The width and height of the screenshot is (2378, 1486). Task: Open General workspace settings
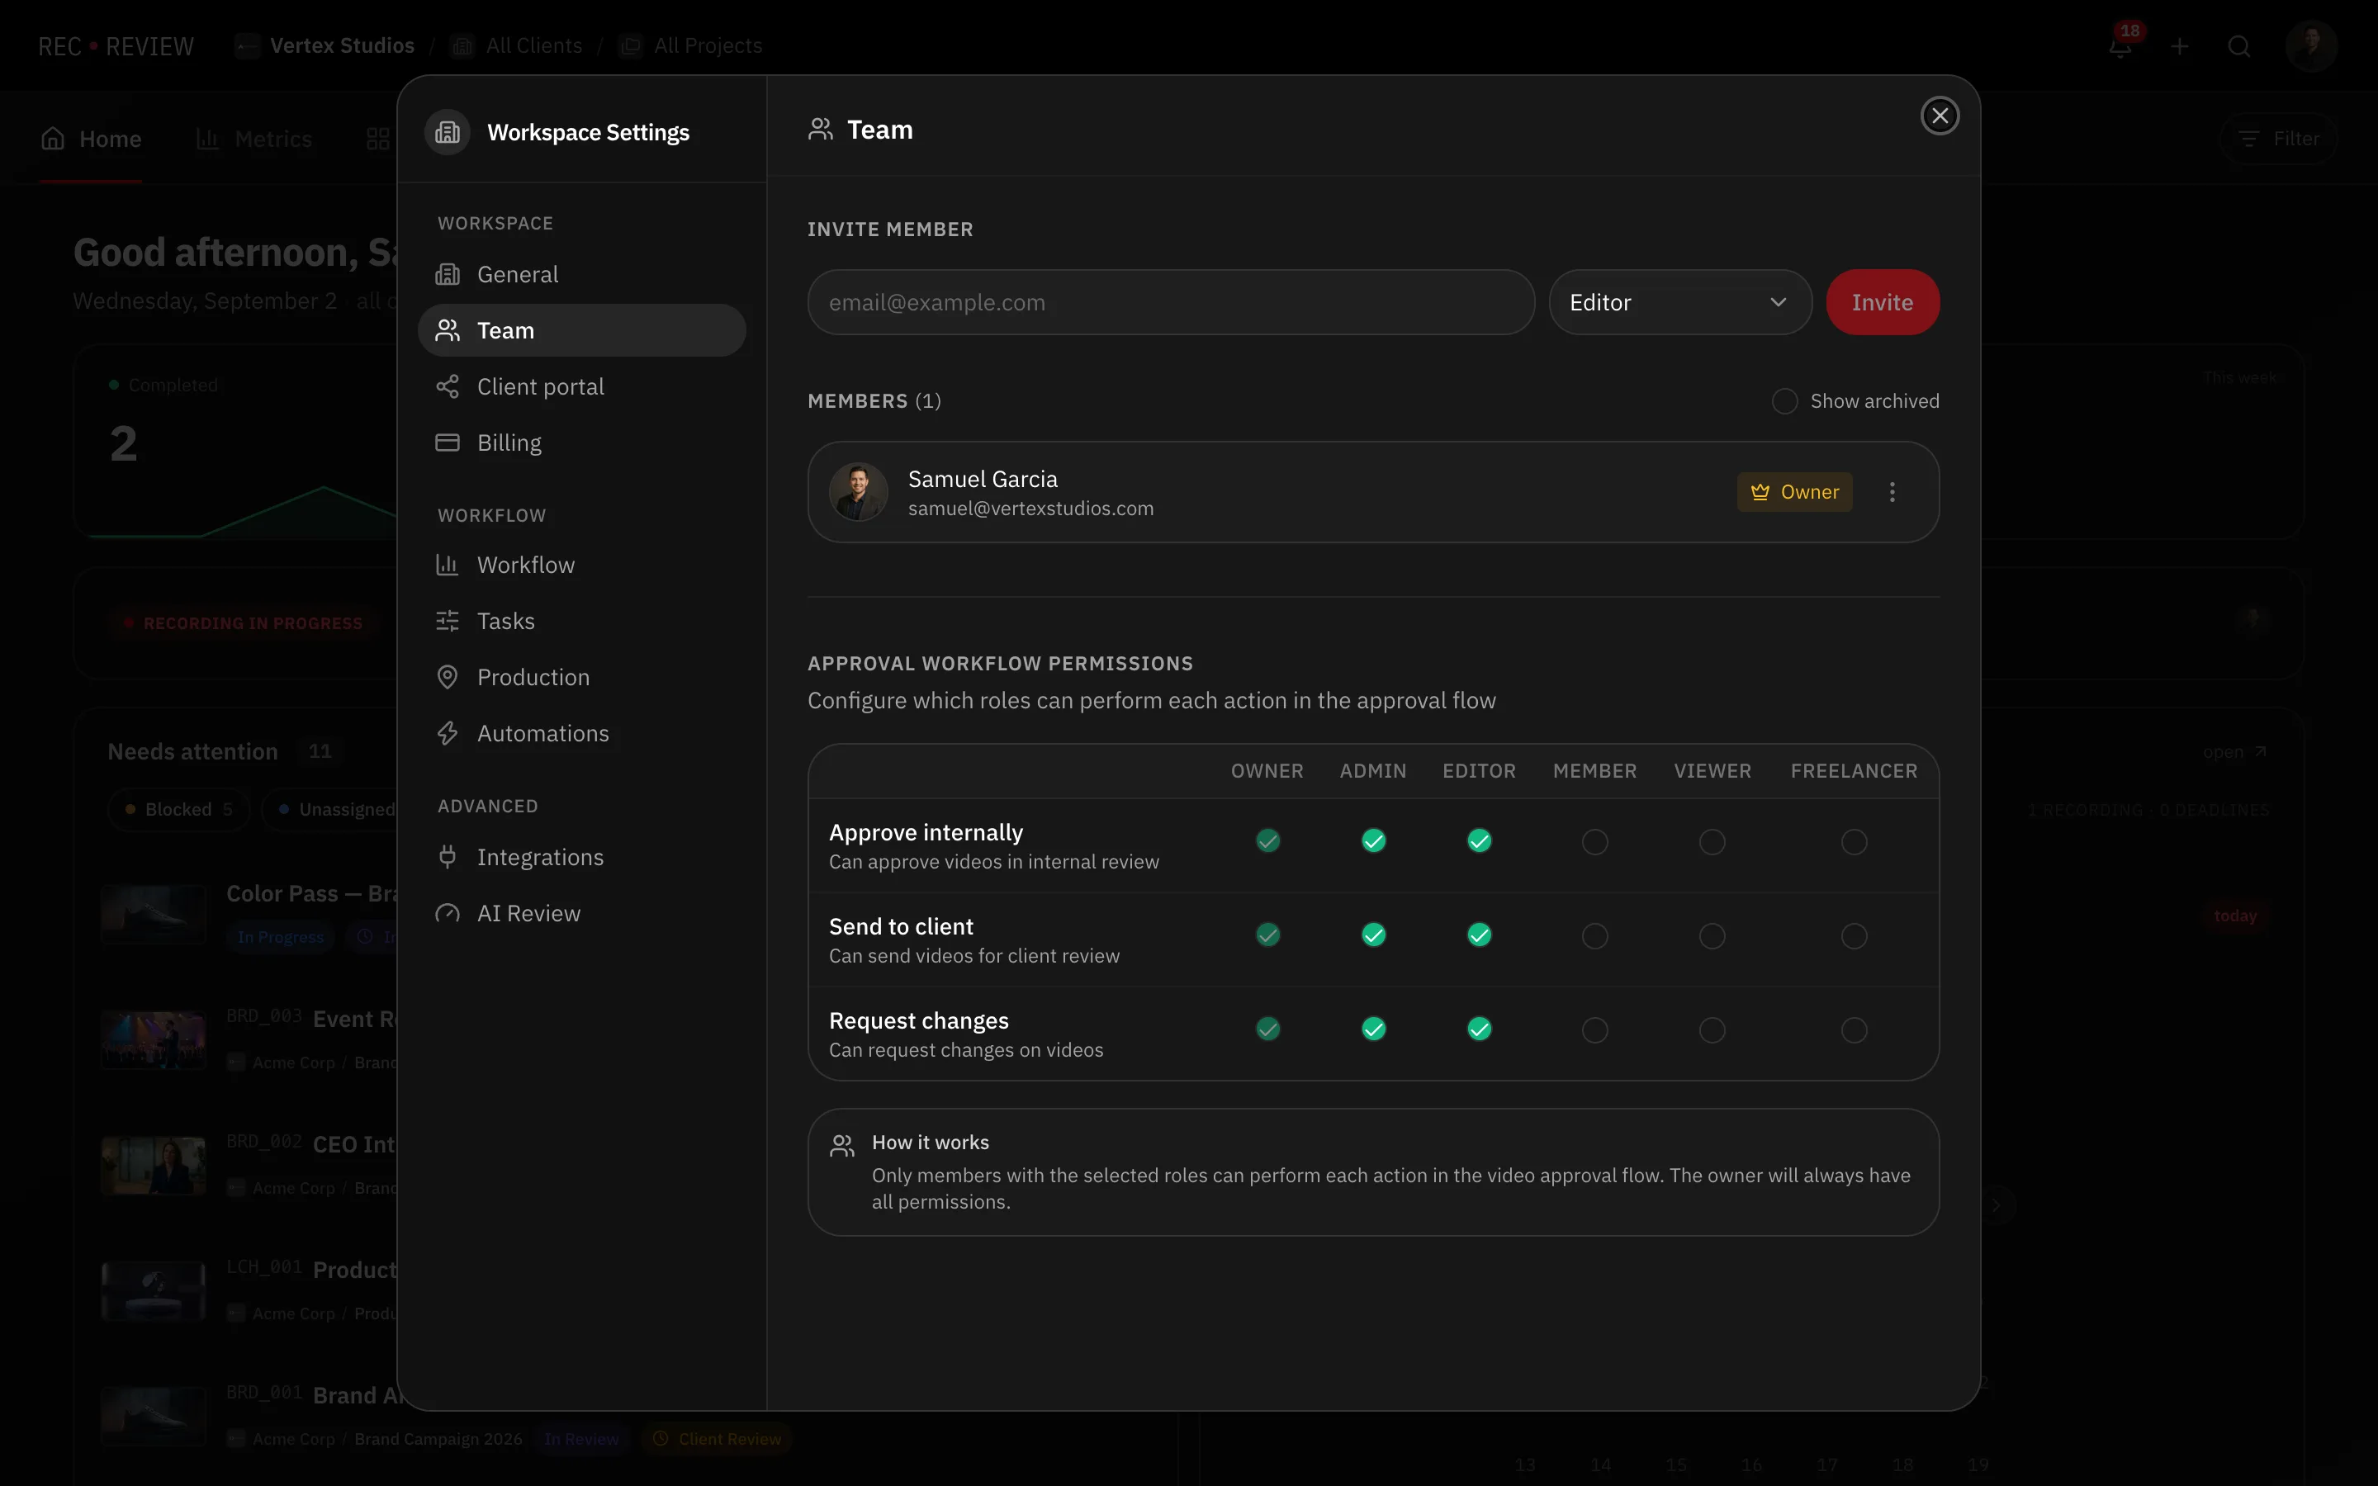point(582,274)
